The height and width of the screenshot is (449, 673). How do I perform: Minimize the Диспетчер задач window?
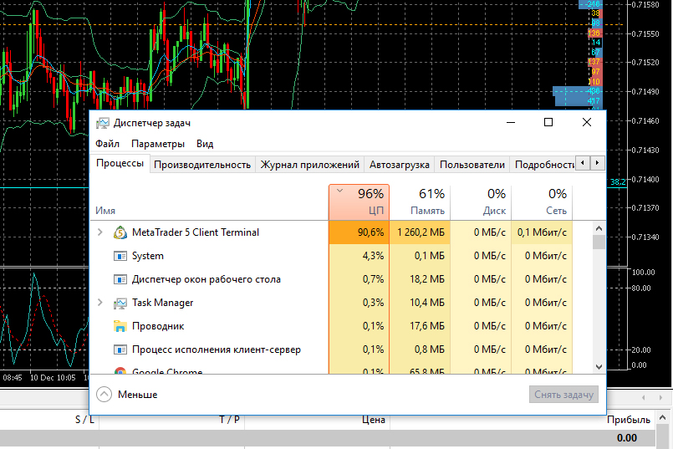[511, 123]
